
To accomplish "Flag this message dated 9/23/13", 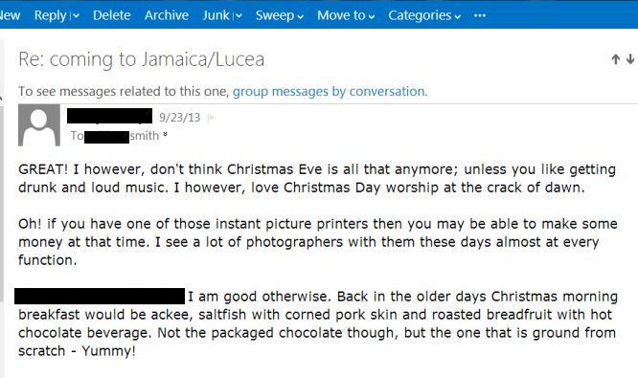I will (211, 118).
